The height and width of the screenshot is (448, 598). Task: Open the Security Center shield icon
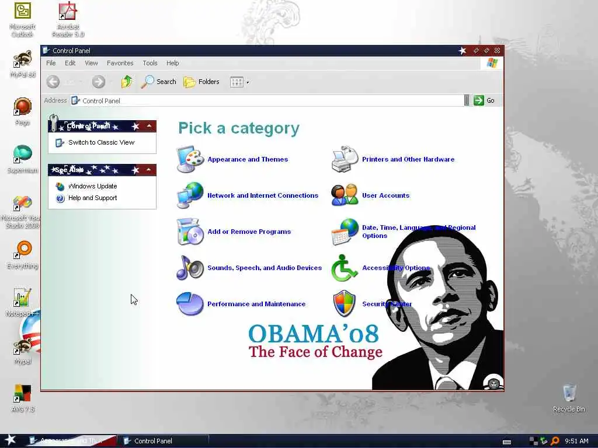coord(345,303)
